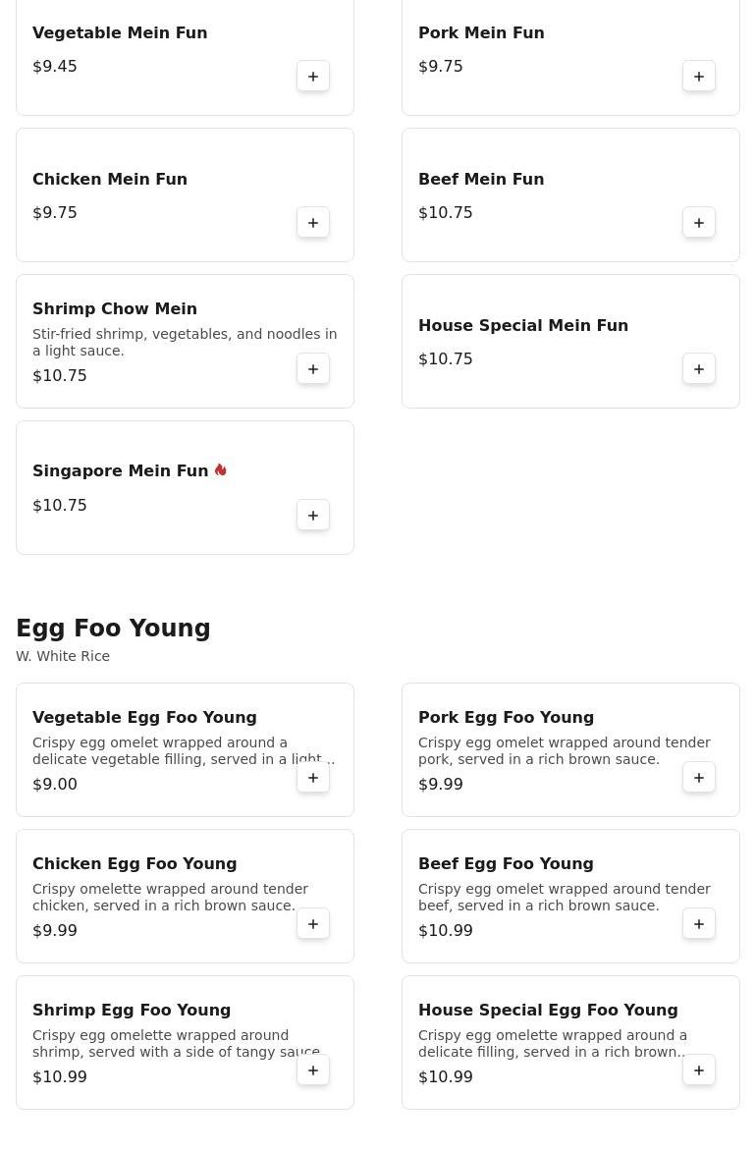Add Pork Mein Fun using plus button
Viewport: 756px width, 1152px height.
click(699, 77)
